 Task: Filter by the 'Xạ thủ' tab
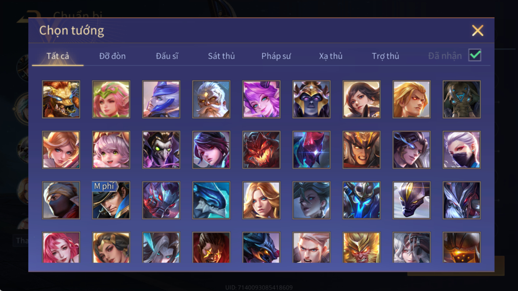331,56
